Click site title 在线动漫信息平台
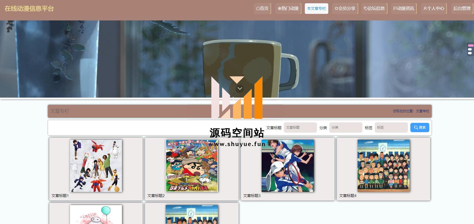Viewport: 474px width, 224px height. click(29, 9)
